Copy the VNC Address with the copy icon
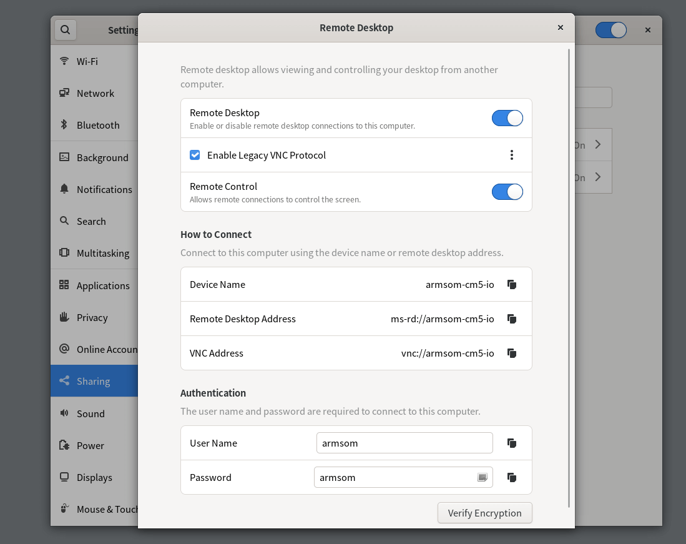Screen dimensions: 686x544 [511, 353]
